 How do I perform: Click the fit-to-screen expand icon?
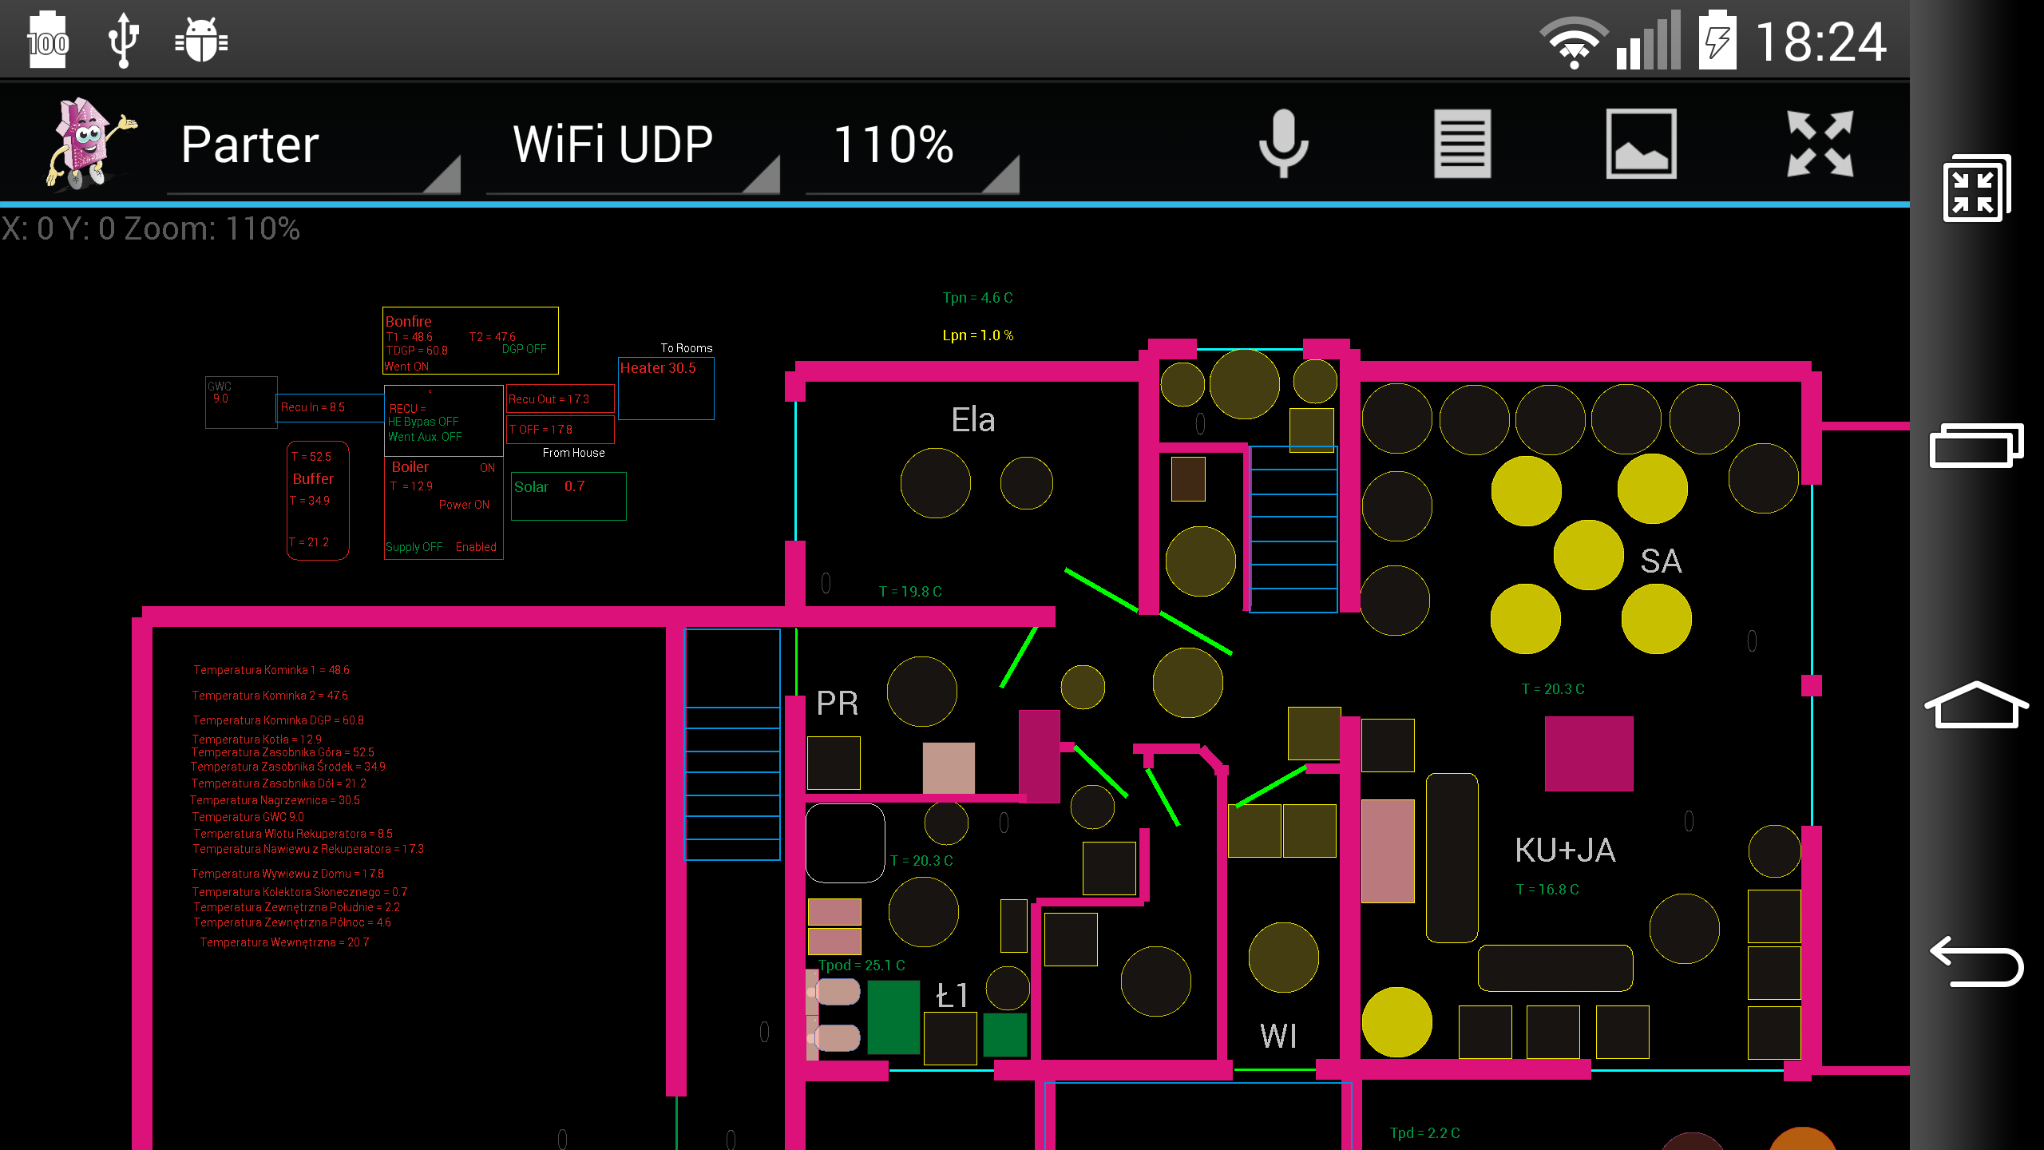click(x=1820, y=143)
